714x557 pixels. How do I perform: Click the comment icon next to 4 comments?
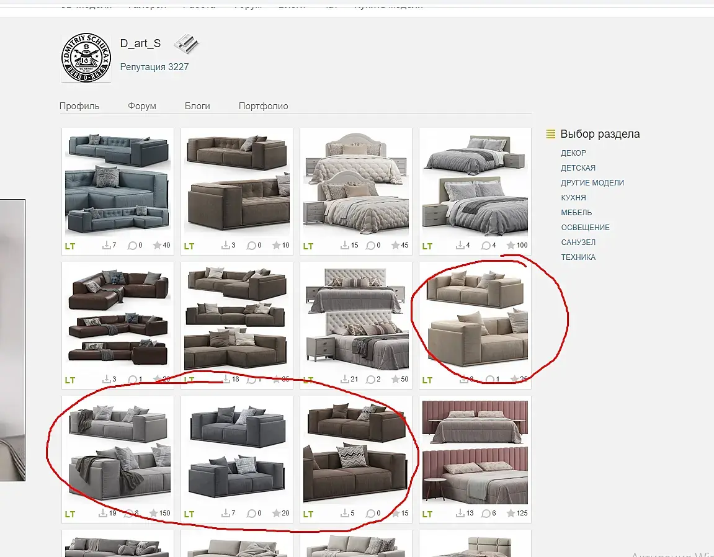[x=486, y=246]
